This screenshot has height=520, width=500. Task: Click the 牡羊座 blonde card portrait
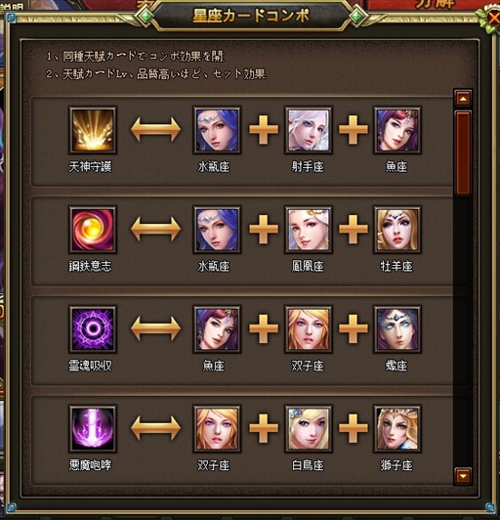click(397, 230)
